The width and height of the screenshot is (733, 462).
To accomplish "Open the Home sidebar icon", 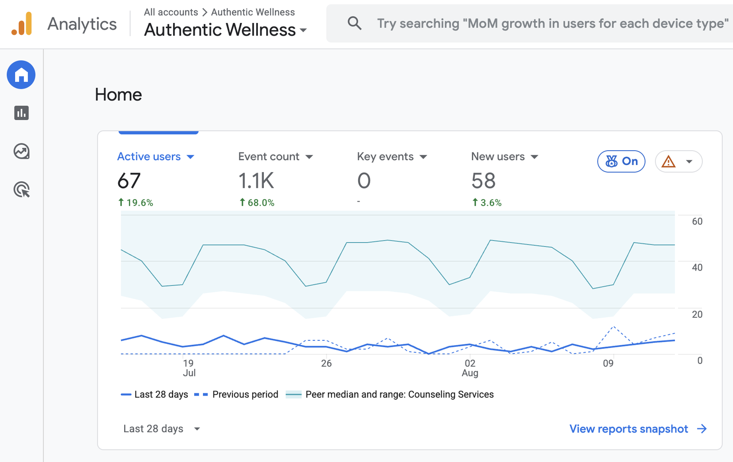I will 21,75.
